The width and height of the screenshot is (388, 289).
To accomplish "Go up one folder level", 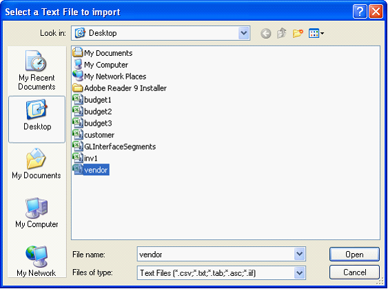I will (282, 33).
